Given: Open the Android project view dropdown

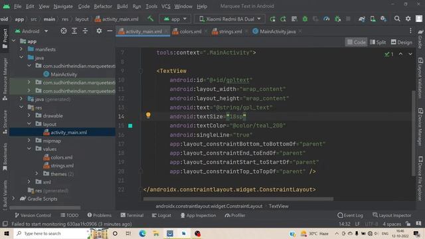Looking at the screenshot, I should 31,31.
